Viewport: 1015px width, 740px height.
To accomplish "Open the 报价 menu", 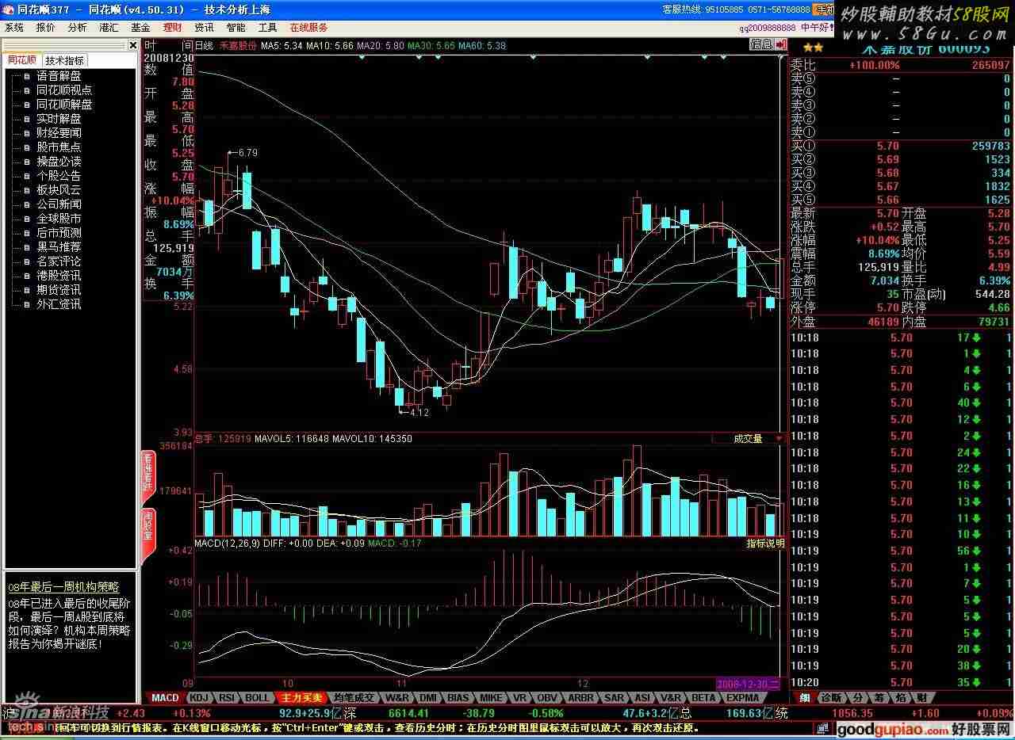I will 46,28.
